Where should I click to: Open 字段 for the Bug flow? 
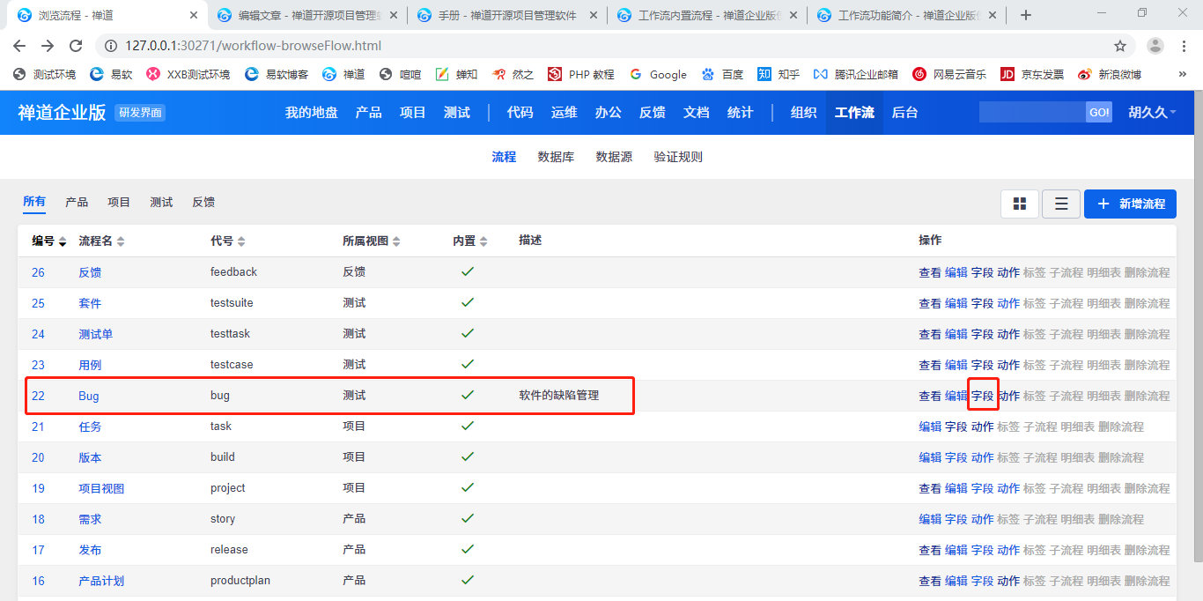tap(982, 396)
